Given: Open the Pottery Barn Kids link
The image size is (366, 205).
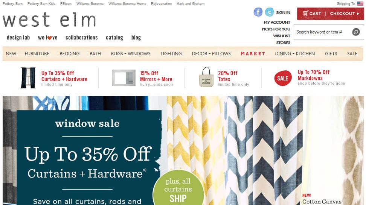Looking at the screenshot, I should [41, 4].
